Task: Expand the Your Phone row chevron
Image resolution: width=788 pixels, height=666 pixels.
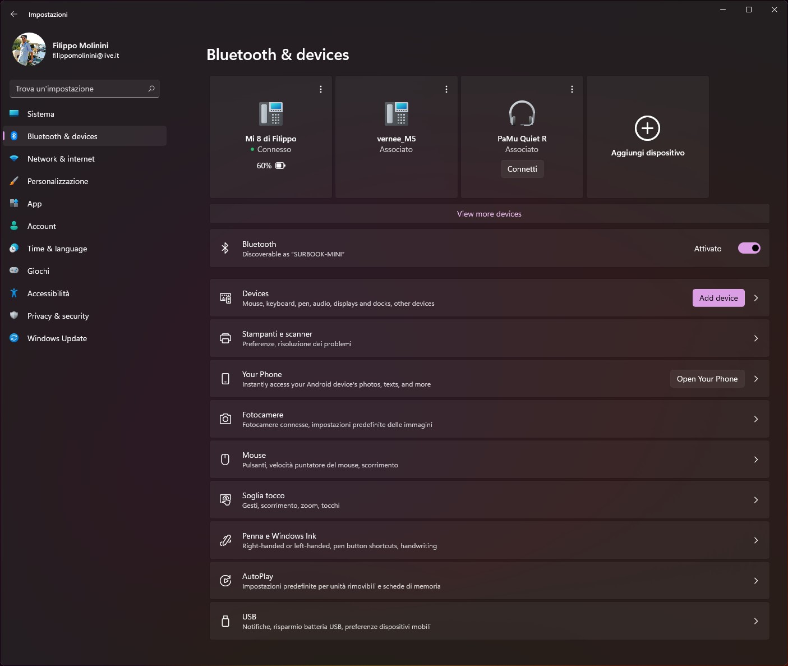Action: (x=756, y=379)
